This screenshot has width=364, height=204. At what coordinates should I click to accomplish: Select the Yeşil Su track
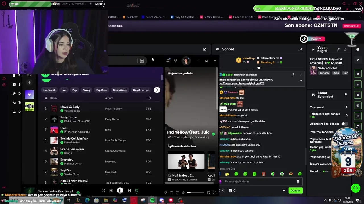point(100,172)
